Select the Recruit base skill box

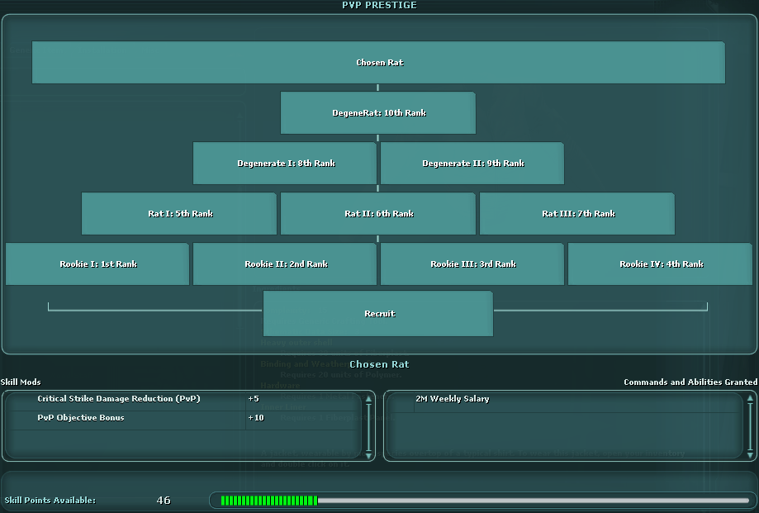378,314
